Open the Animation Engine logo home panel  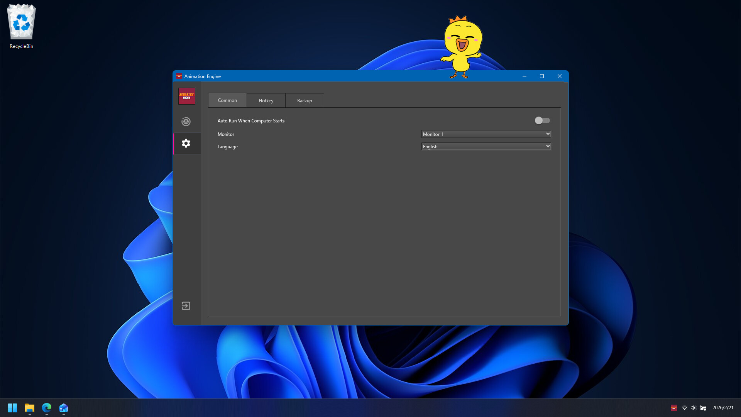click(186, 96)
